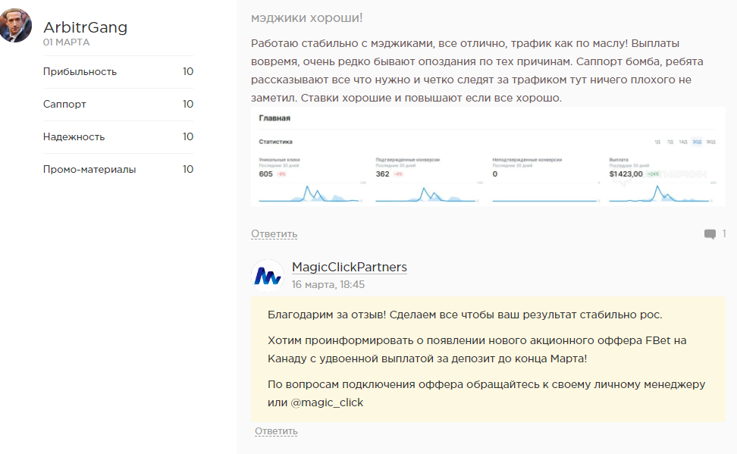Click the Выплата mini chart

660,193
